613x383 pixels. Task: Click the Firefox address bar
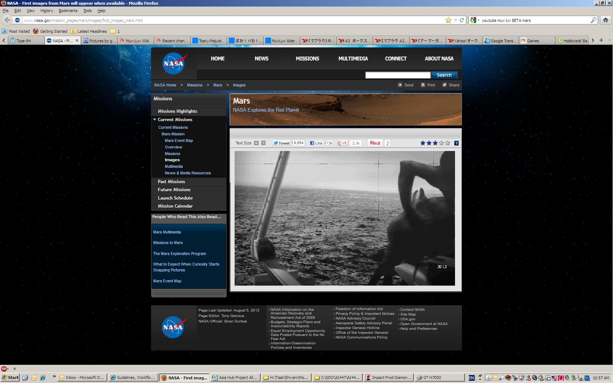point(234,20)
